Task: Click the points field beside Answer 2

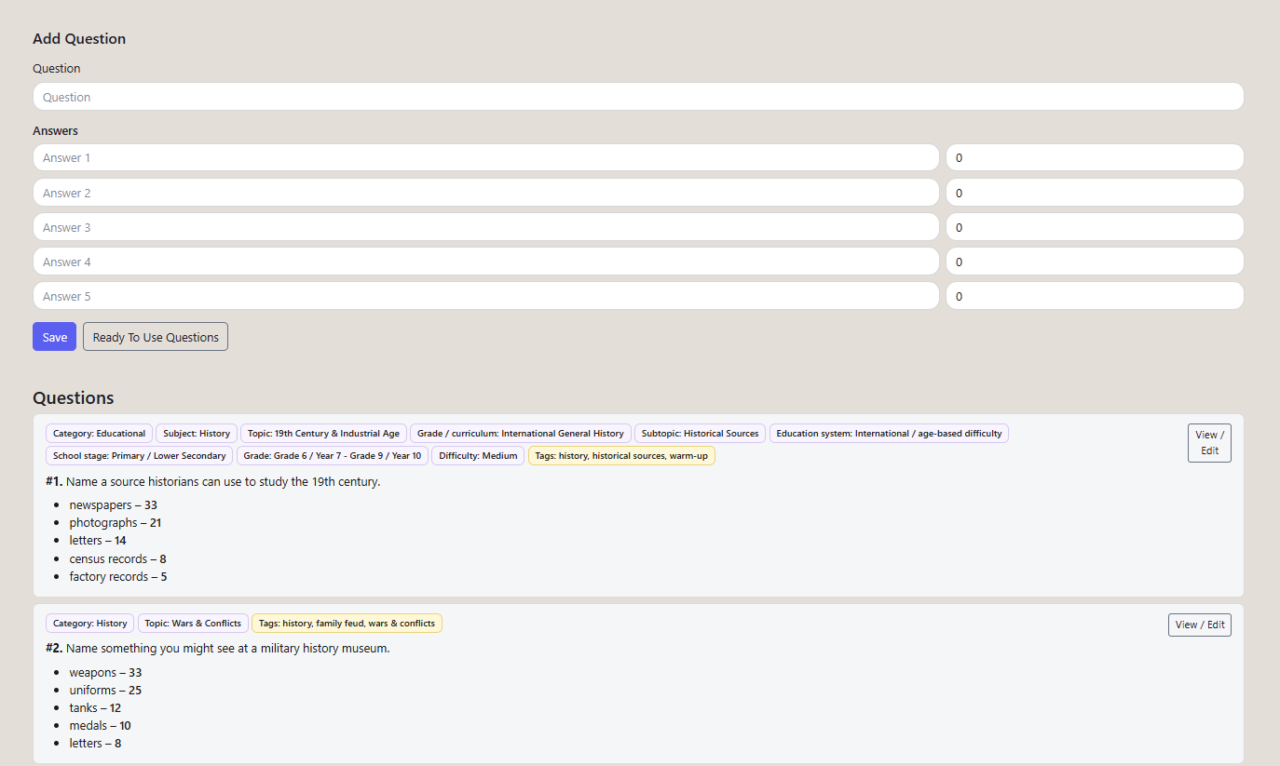Action: pyautogui.click(x=1095, y=193)
